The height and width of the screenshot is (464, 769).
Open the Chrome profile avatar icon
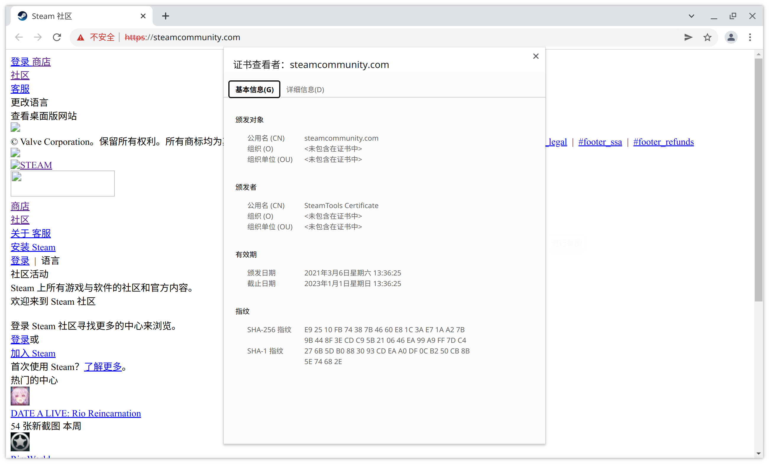731,37
